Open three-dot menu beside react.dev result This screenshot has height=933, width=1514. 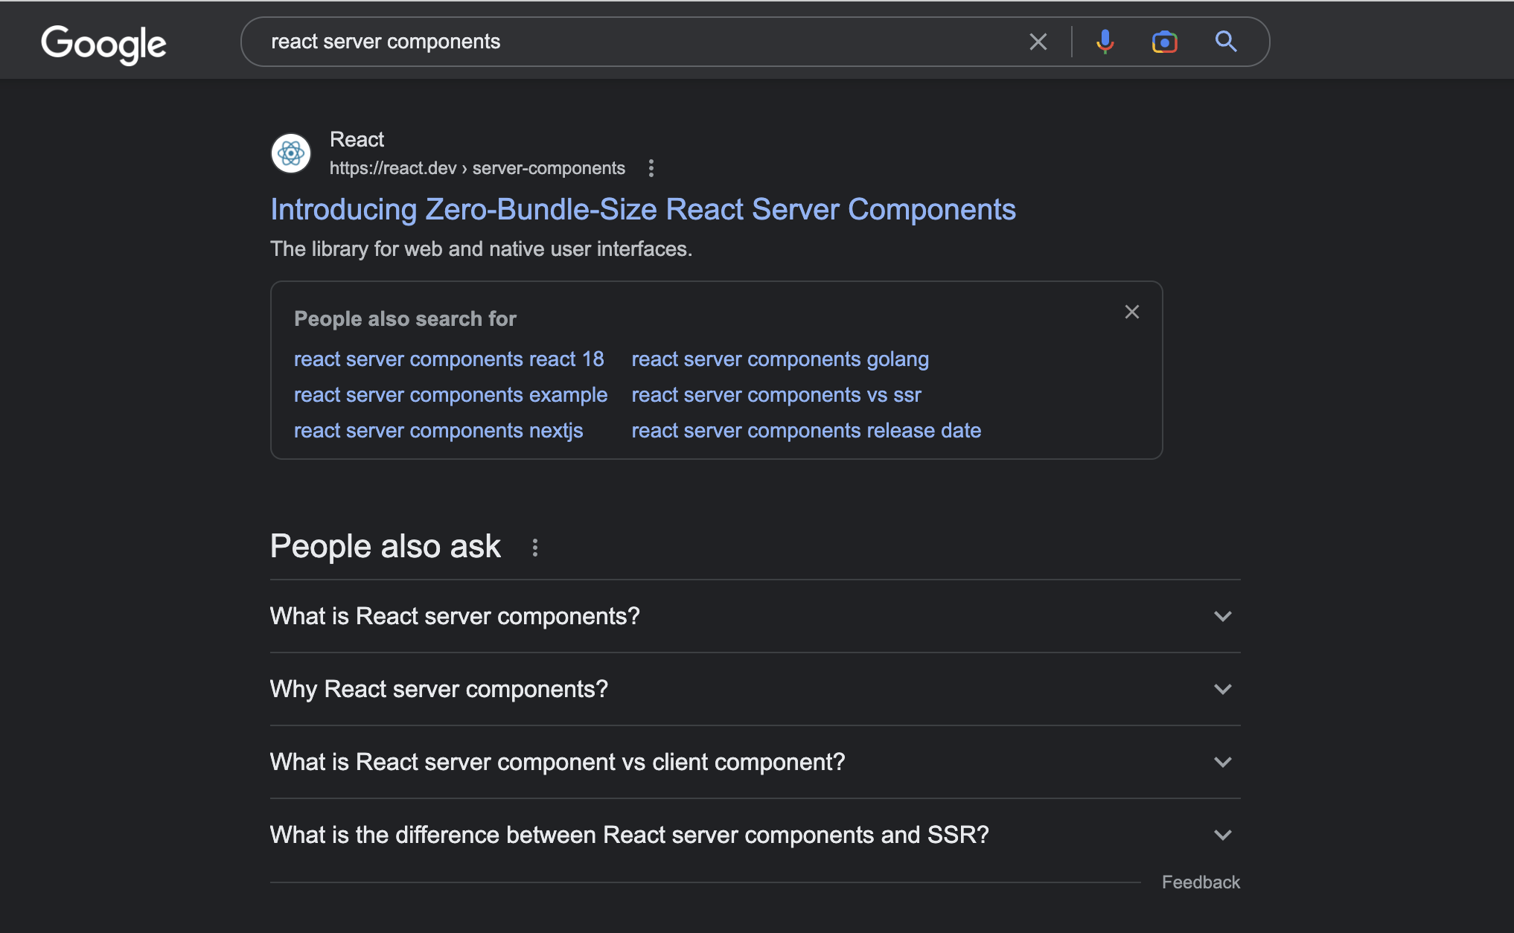[651, 168]
